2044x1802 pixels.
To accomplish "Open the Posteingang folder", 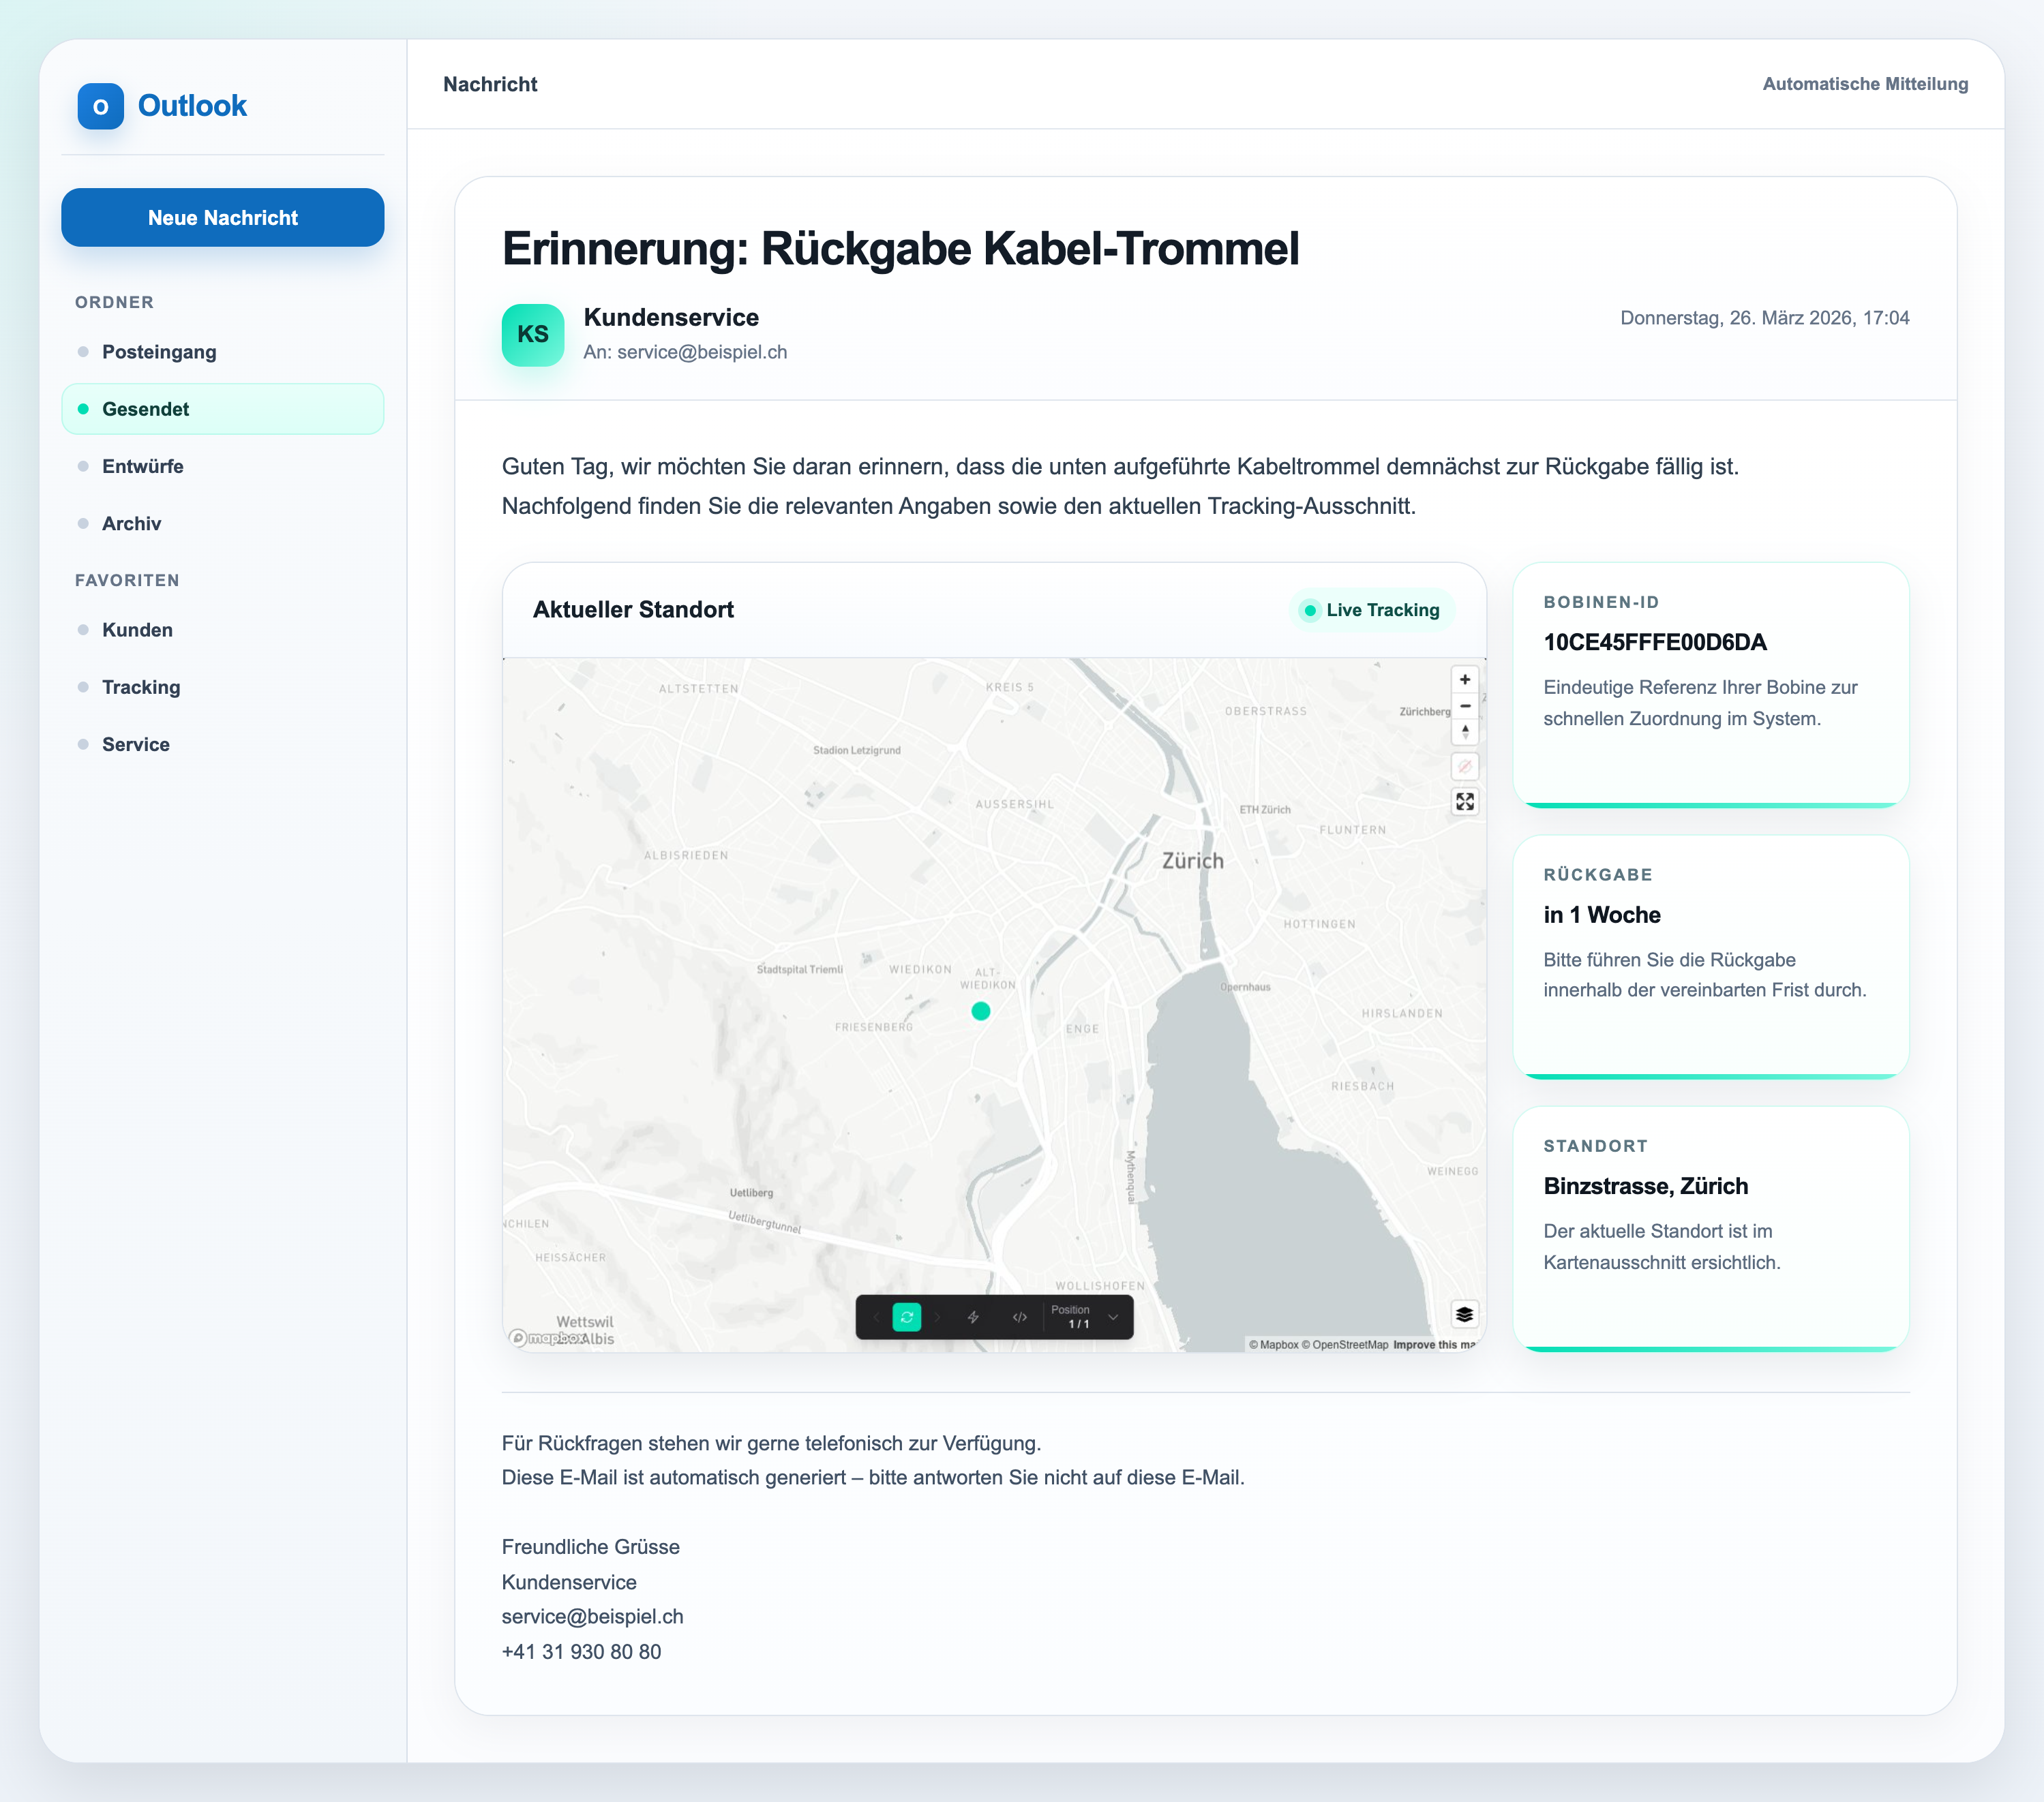I will [x=159, y=352].
